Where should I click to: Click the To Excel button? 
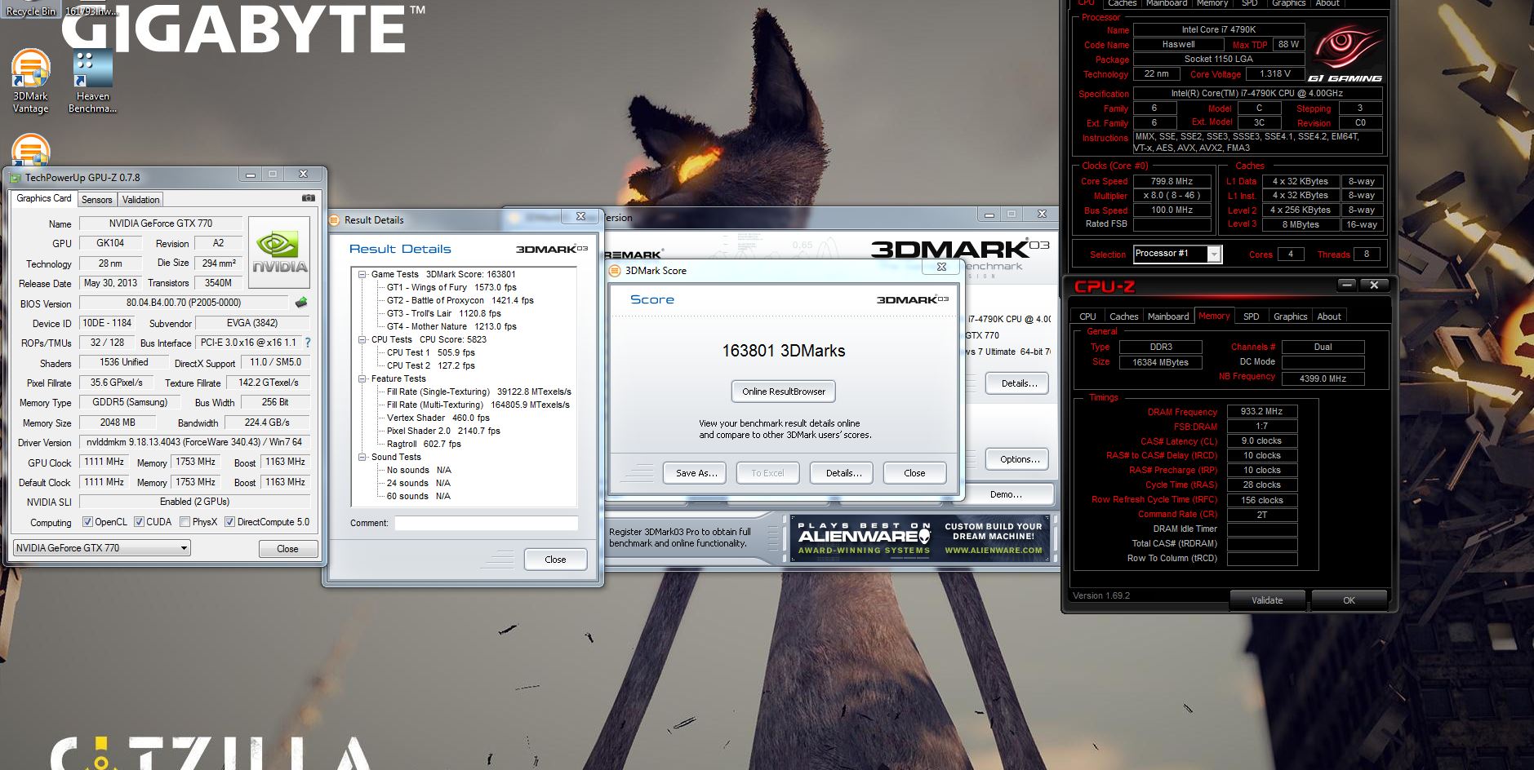(767, 473)
